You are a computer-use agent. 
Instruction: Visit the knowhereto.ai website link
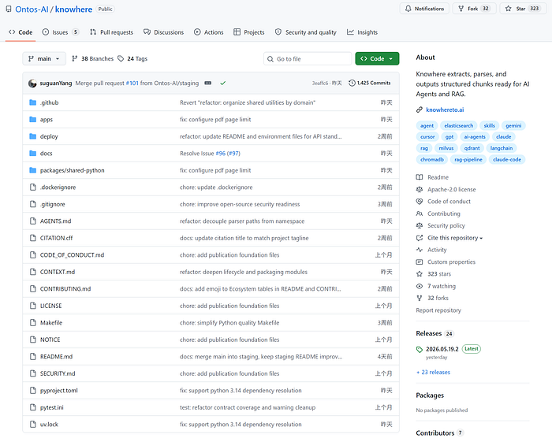click(x=445, y=109)
